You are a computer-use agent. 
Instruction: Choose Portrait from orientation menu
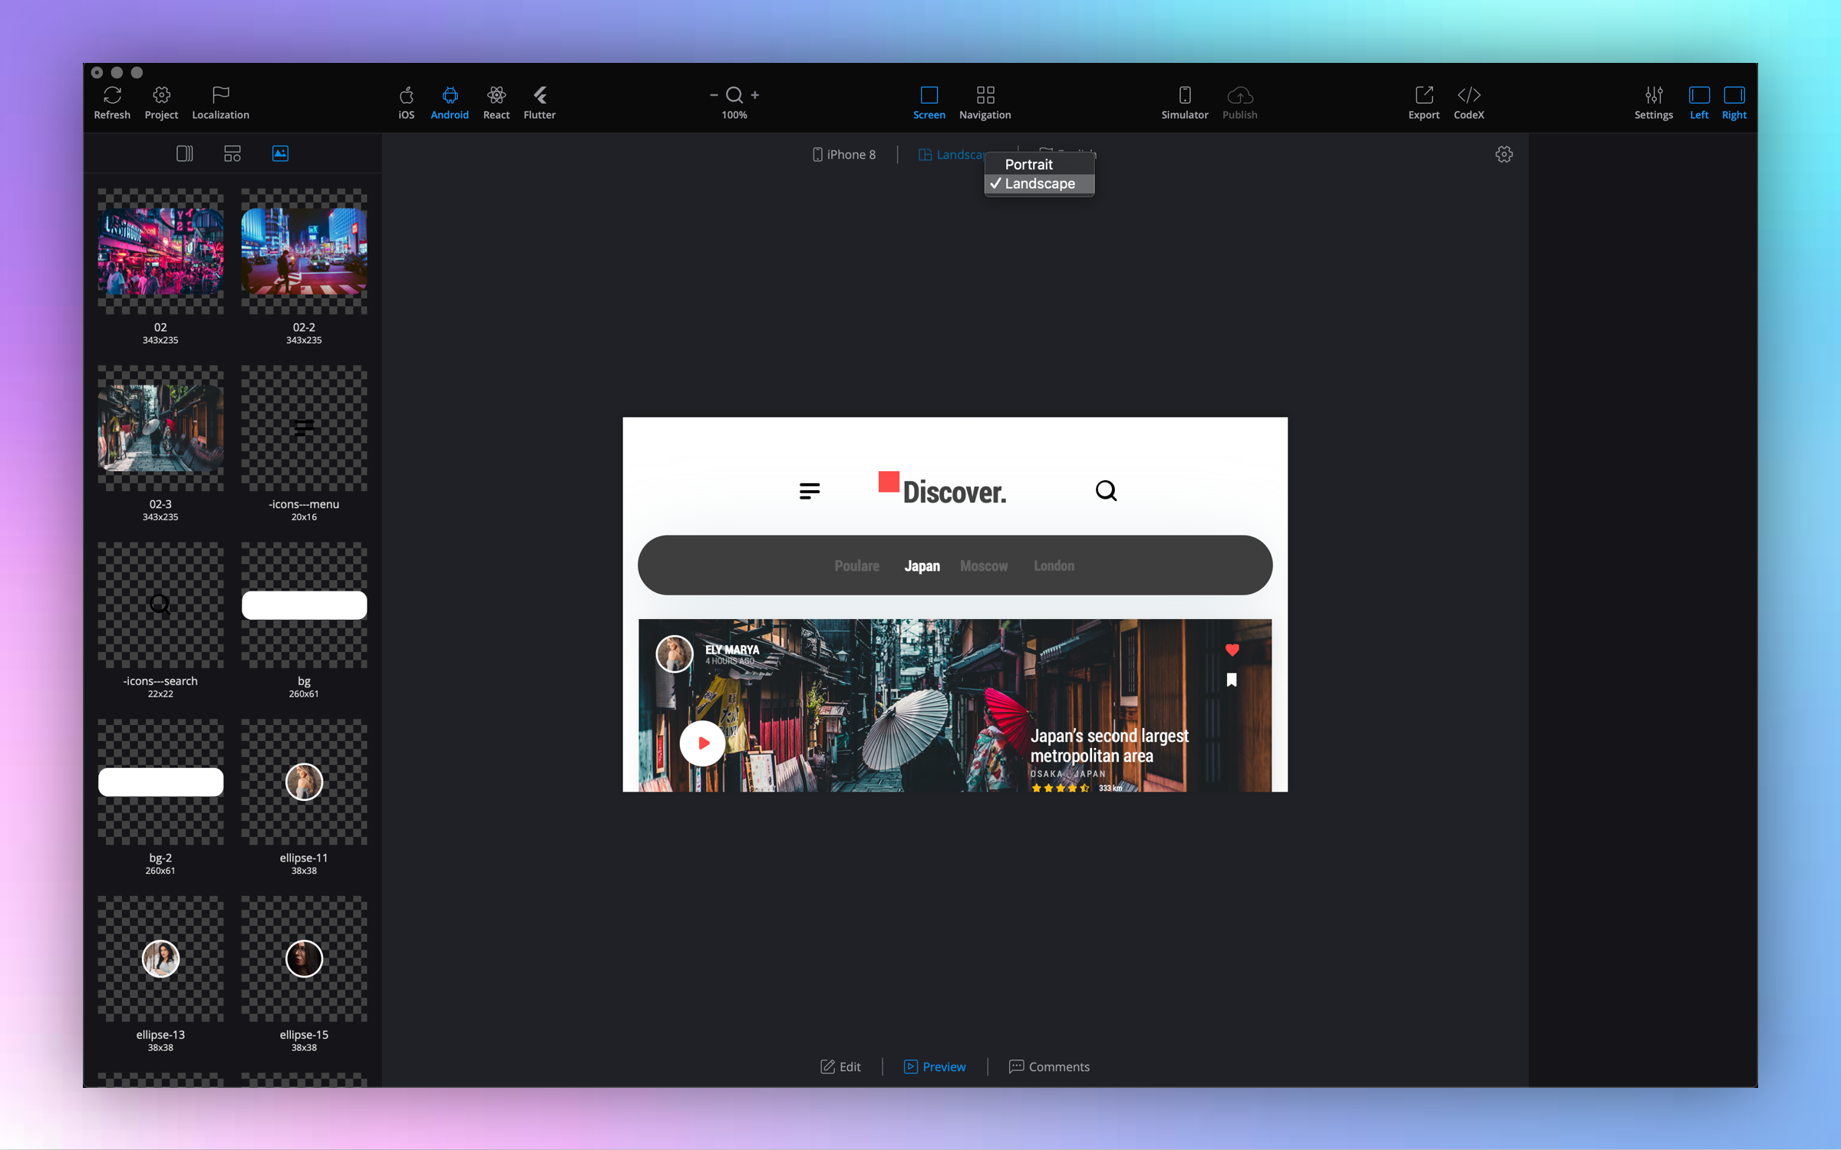pos(1028,164)
